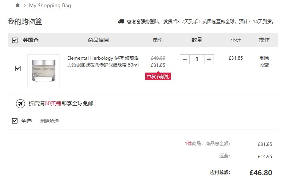Click the breadcrumb chevron arrow
Image resolution: width=283 pixels, height=179 pixels.
25,6
